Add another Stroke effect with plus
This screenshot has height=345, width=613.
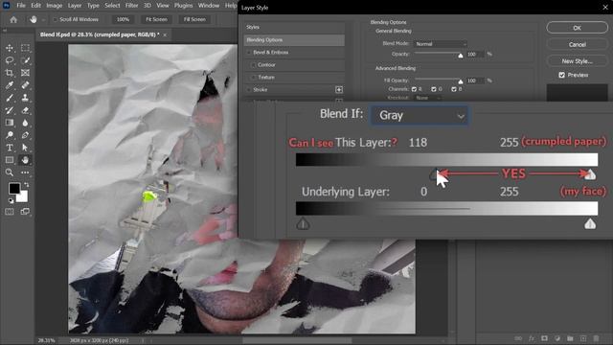click(339, 89)
